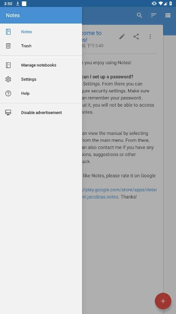
Task: Open Help from the drawer
Action: click(41, 93)
